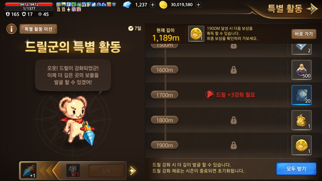The height and width of the screenshot is (181, 322).
Task: Add more diamonds with plus icon
Action: 153,5
